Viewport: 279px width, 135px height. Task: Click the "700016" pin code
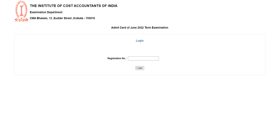point(90,18)
